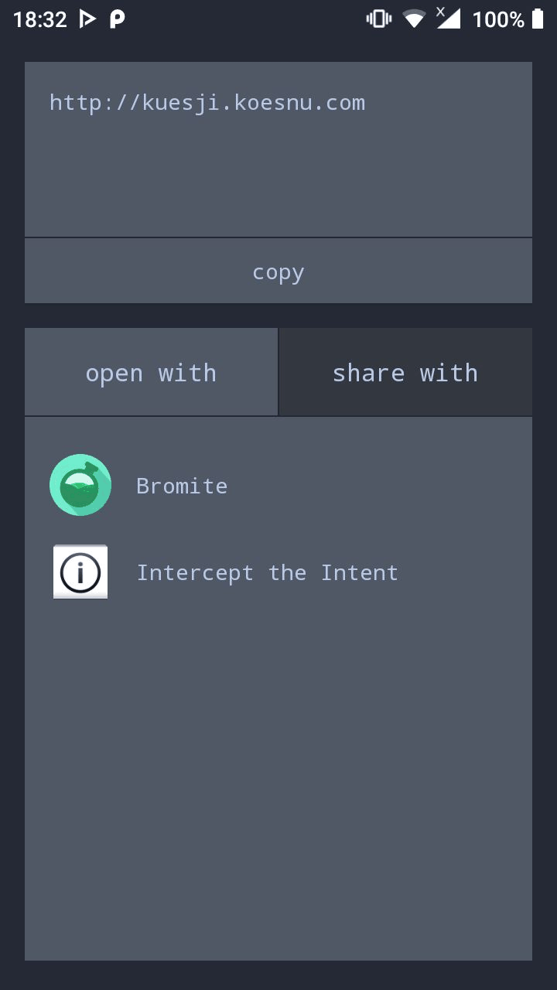Select the open with tab

click(x=151, y=372)
